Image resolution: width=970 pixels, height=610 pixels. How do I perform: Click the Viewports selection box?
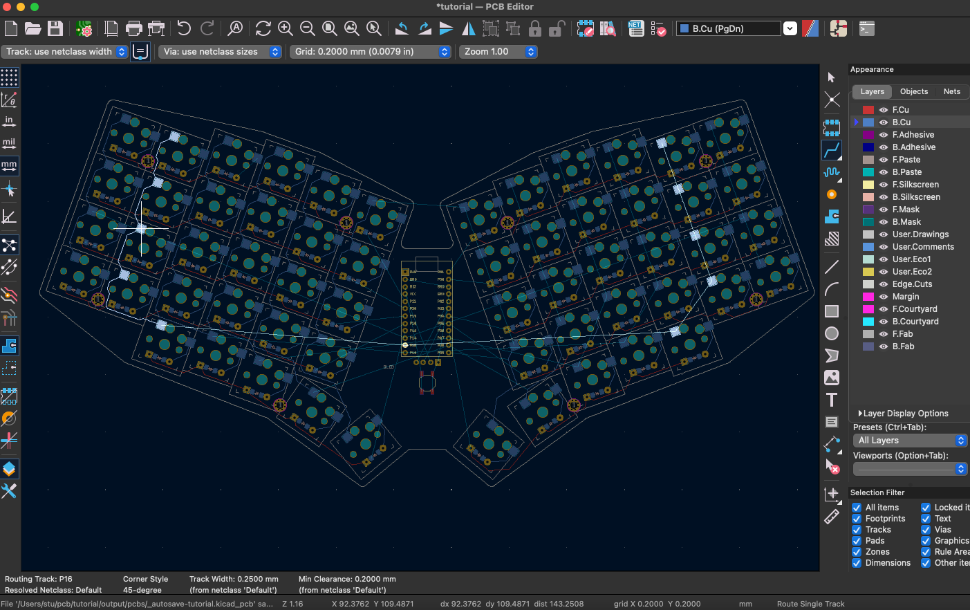pos(910,469)
